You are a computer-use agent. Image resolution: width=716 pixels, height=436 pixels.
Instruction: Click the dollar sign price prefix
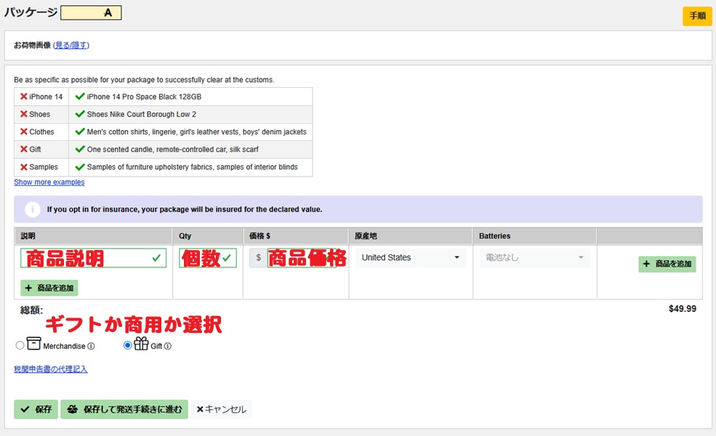click(x=258, y=258)
